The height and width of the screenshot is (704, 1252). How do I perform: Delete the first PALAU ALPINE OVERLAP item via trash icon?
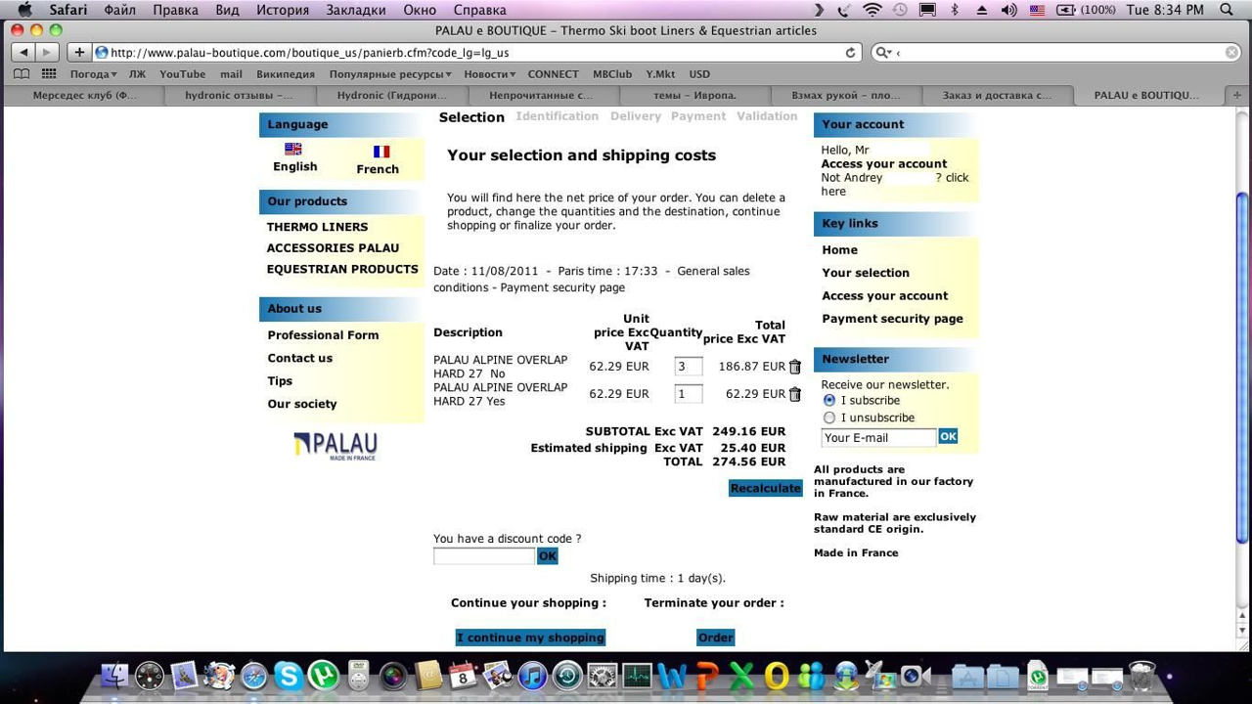point(794,367)
